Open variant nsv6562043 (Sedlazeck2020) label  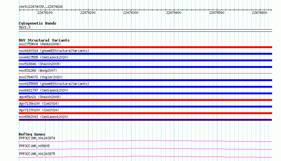tap(44, 117)
